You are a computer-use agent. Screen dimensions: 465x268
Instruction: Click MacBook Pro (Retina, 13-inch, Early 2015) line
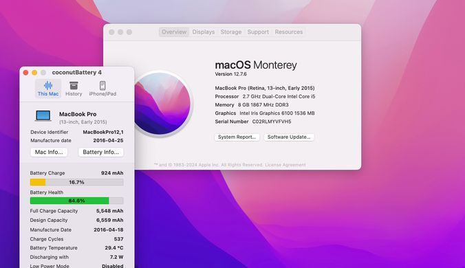pyautogui.click(x=265, y=88)
